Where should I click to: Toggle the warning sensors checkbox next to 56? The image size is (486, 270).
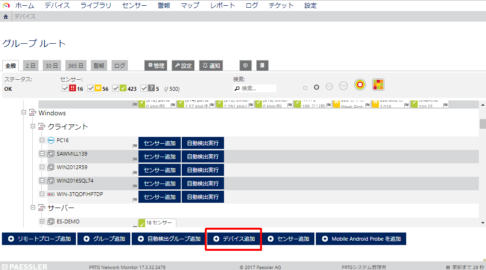pos(90,88)
